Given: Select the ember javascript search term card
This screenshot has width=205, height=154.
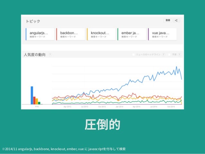Looking at the screenshot, I should (x=132, y=34).
